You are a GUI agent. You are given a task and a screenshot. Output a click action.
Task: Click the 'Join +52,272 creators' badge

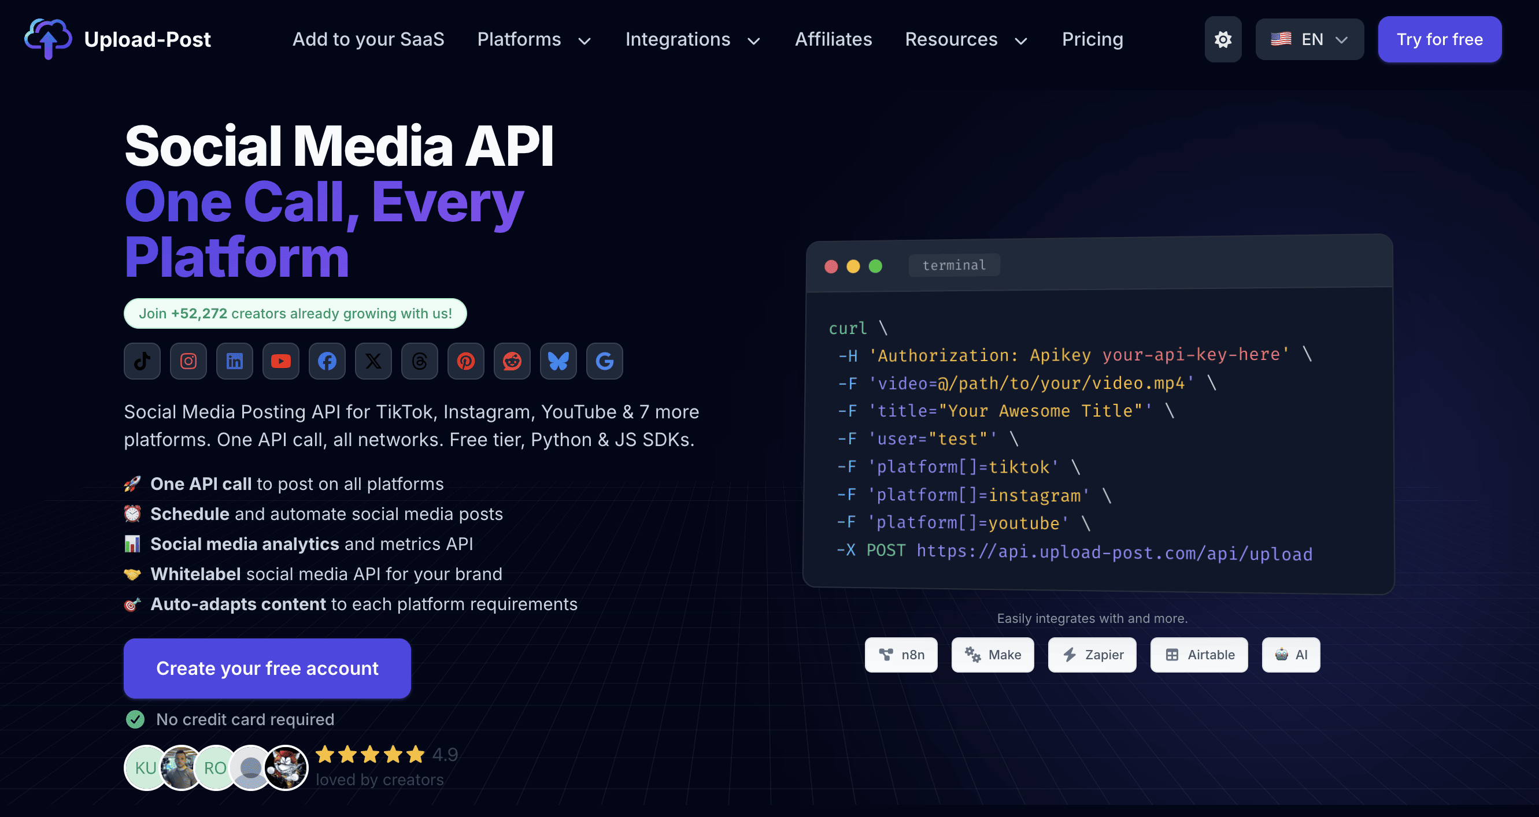295,314
